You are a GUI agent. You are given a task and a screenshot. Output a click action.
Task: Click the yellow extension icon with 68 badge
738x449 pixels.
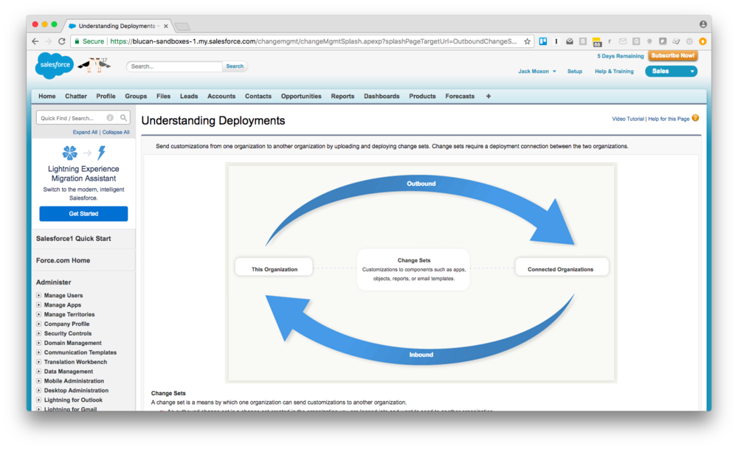click(597, 42)
